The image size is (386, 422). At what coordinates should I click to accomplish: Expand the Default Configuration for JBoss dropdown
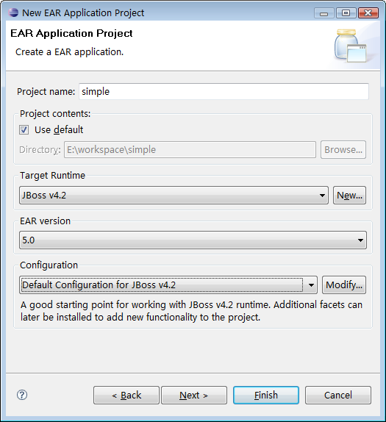click(x=168, y=285)
